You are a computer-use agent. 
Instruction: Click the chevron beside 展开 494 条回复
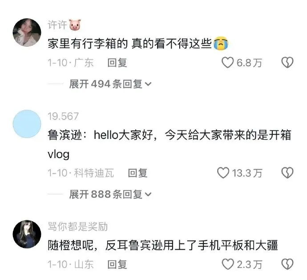point(148,84)
